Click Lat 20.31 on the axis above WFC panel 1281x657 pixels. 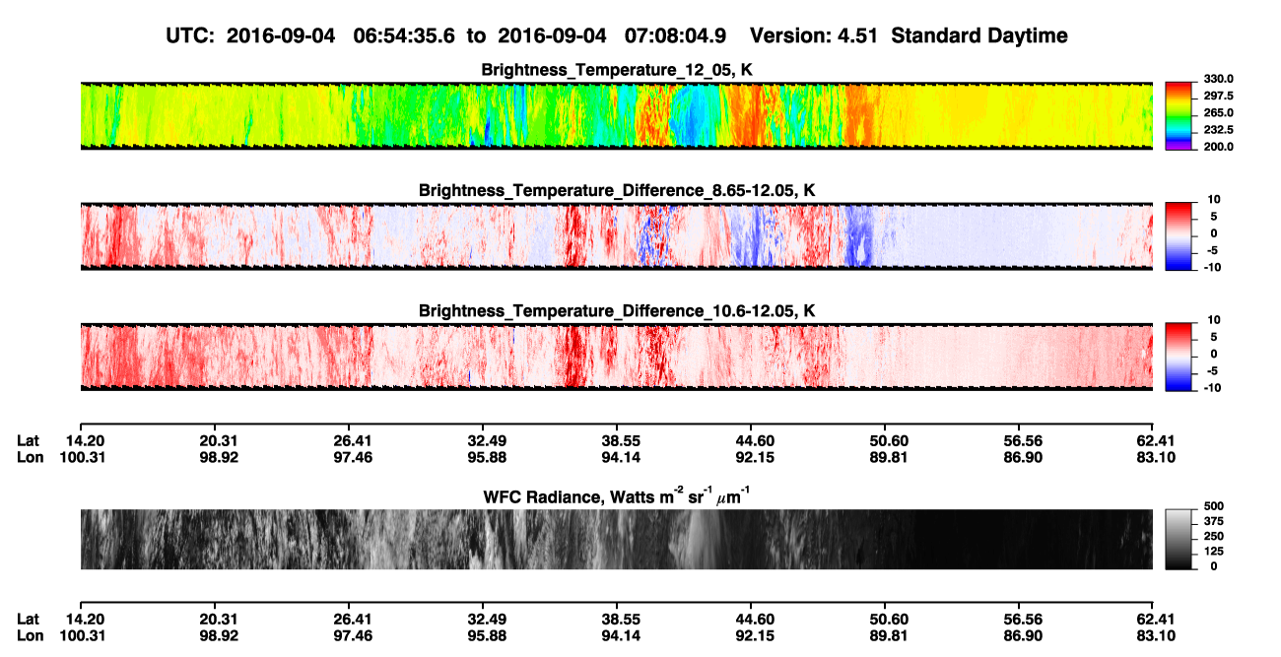tap(215, 440)
